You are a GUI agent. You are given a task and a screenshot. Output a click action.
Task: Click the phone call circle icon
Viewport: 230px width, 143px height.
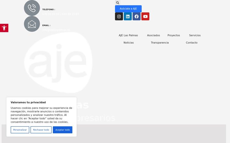coord(32,8)
